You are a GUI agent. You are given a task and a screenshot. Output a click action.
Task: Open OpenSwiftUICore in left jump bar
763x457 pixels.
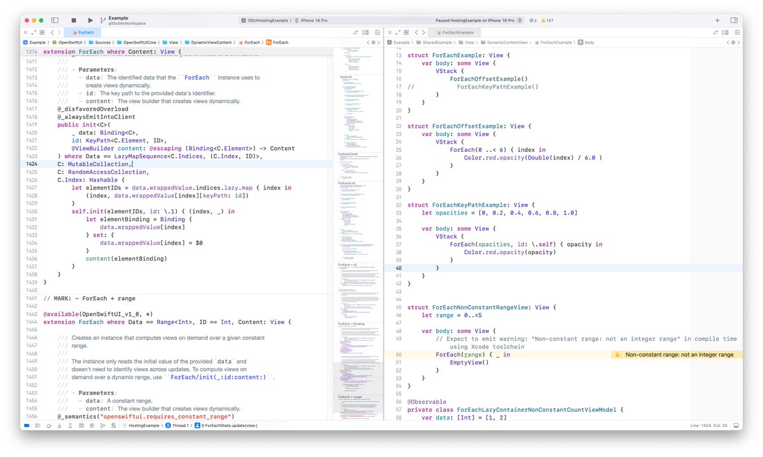point(135,42)
